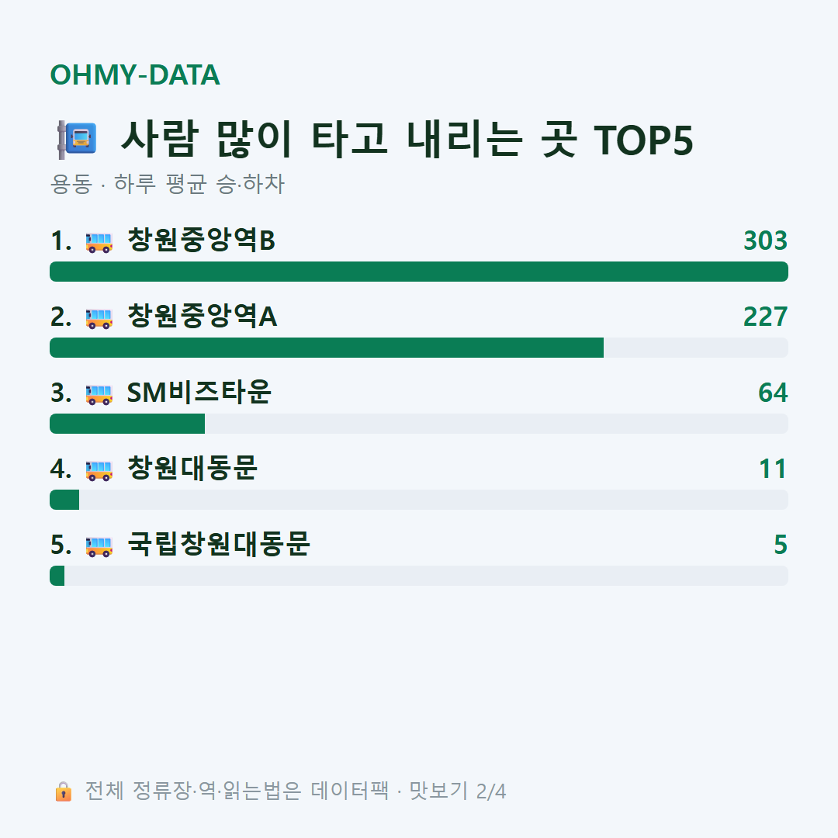Select the 창원중앙역A station name
The height and width of the screenshot is (838, 838).
pyautogui.click(x=202, y=316)
